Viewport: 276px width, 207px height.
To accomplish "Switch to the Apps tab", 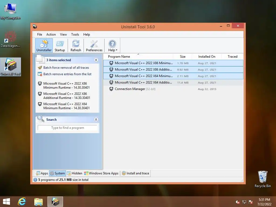I will (42, 173).
